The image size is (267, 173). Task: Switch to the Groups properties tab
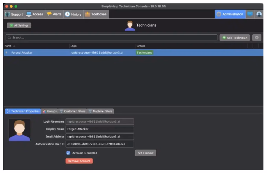point(50,111)
